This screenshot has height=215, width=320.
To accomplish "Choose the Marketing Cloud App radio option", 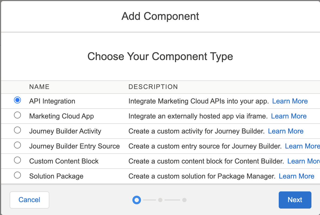I will 17,115.
